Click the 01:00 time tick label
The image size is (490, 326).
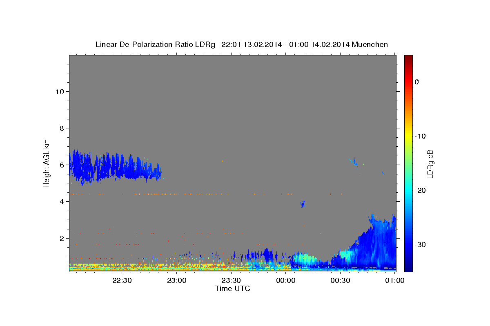tap(395, 280)
